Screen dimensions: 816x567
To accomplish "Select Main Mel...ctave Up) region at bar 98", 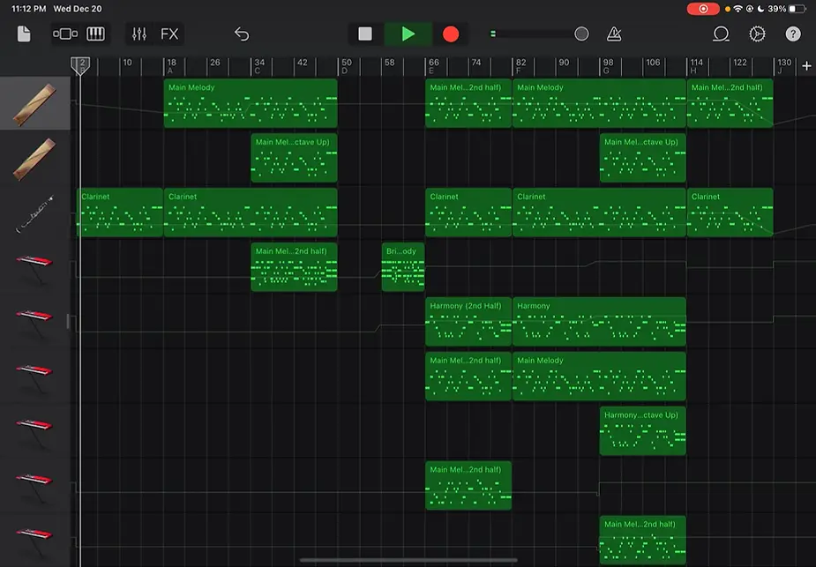I will [643, 158].
